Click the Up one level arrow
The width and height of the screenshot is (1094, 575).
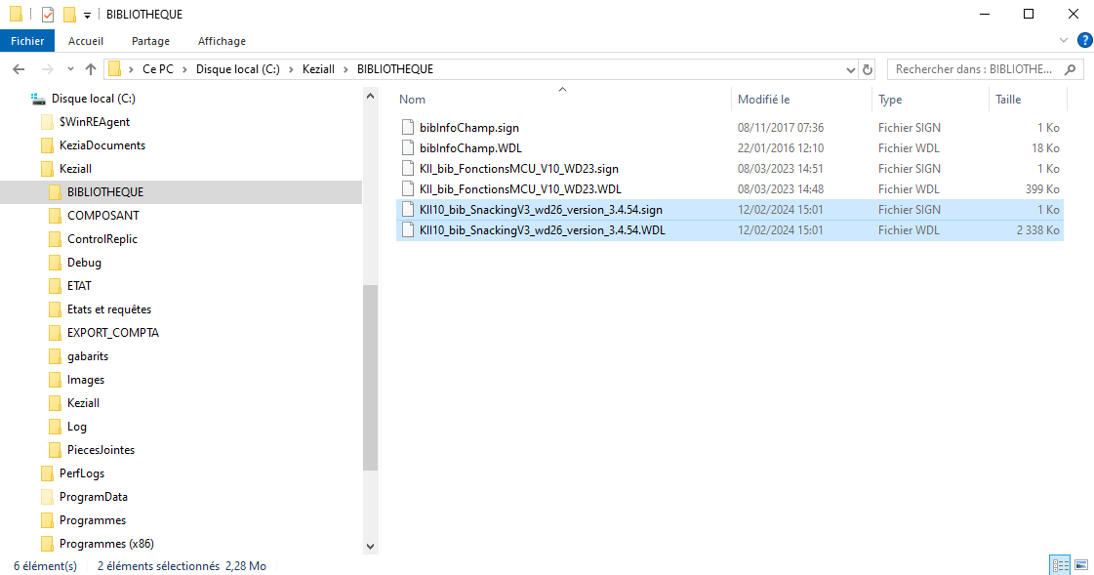(x=91, y=69)
